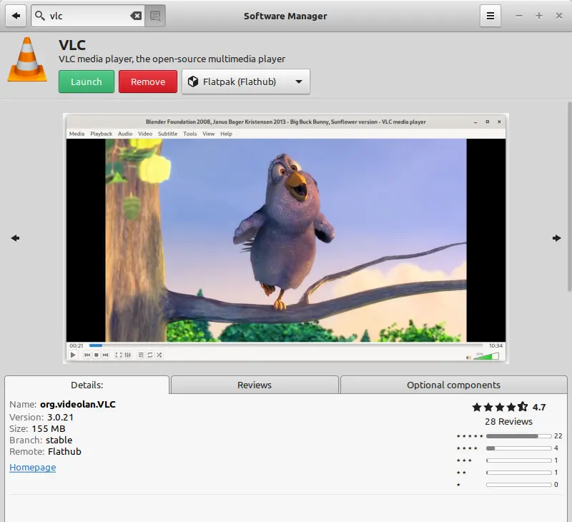
Task: Click the size value '155 MB'
Action: click(x=49, y=428)
